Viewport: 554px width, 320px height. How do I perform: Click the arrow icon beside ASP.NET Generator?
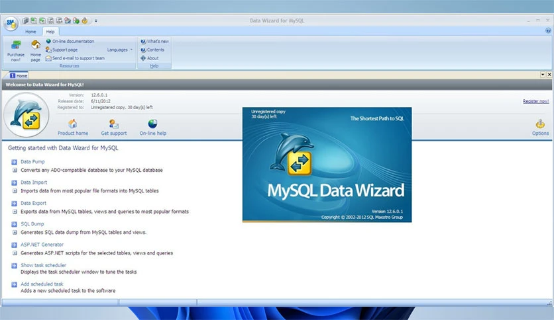pyautogui.click(x=14, y=245)
